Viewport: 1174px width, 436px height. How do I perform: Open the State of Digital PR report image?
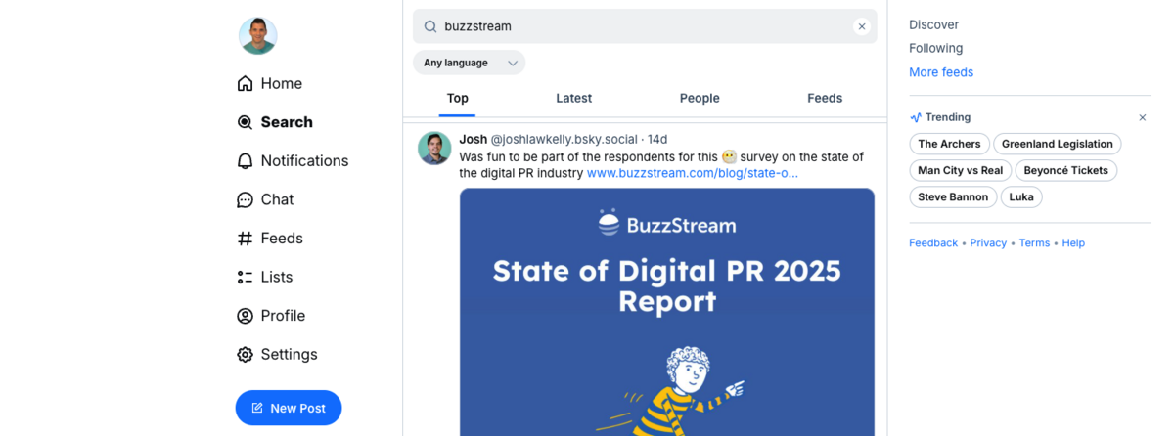point(667,312)
